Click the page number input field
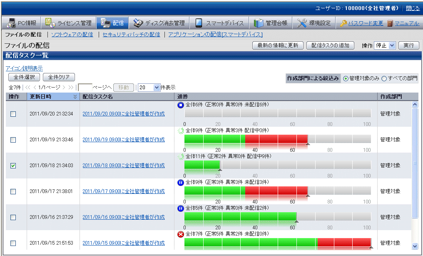The height and width of the screenshot is (256, 423). coord(85,88)
